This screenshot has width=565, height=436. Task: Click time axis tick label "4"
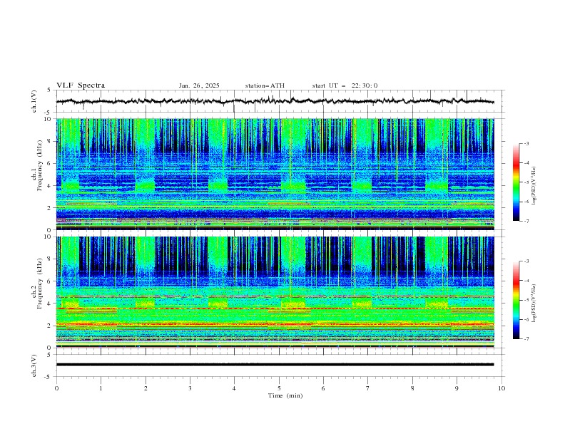pyautogui.click(x=234, y=388)
